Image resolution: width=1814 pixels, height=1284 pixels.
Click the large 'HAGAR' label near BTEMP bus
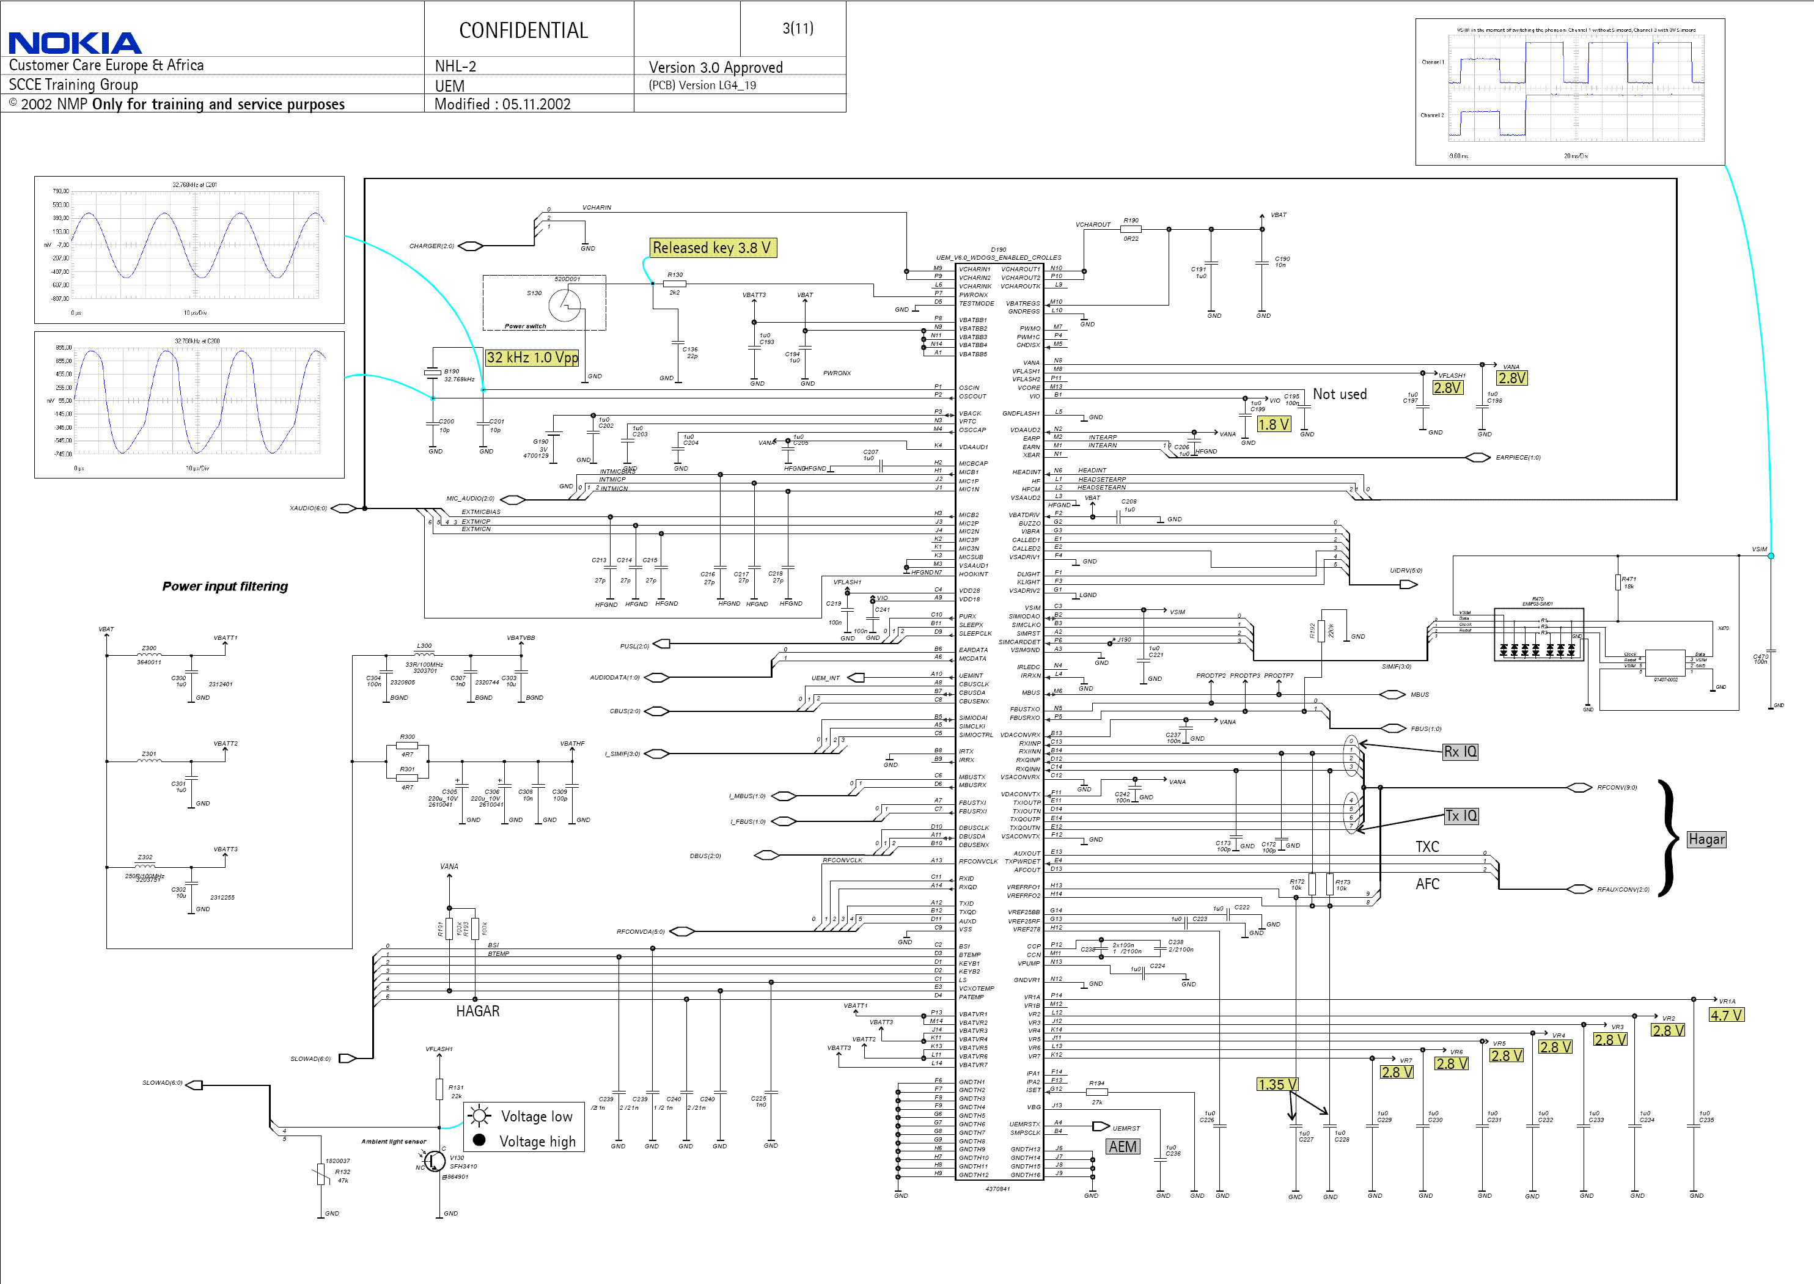pos(477,1011)
